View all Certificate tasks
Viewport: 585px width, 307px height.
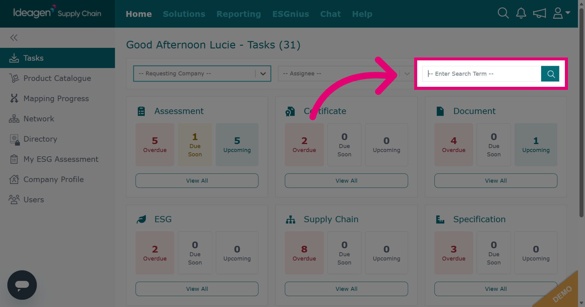(346, 181)
